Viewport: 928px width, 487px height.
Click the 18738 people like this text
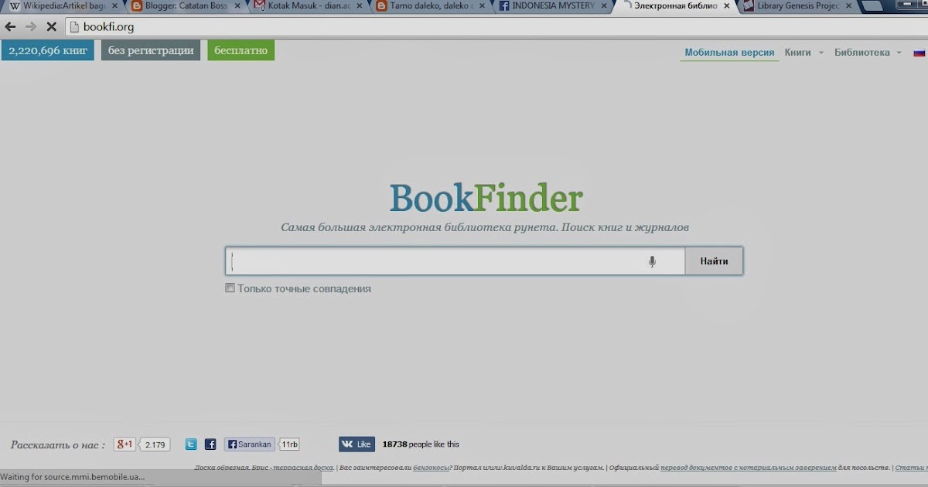(421, 444)
